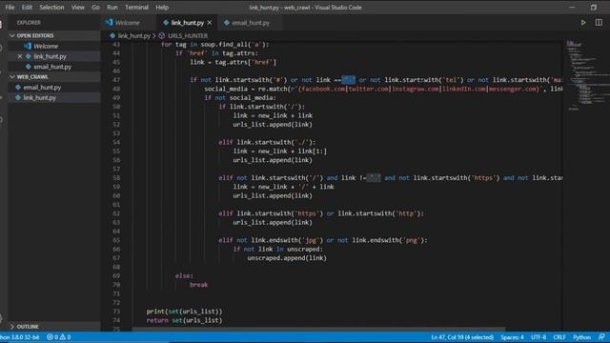The image size is (610, 343).
Task: Click line number 73 in gutter
Action: tap(116, 312)
